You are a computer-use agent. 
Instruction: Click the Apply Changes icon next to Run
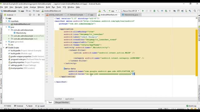point(147,11)
